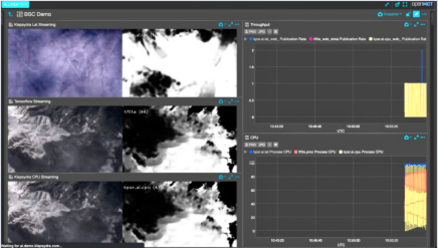
Task: Click the yellow bar in Throughput plot
Action: 415,100
